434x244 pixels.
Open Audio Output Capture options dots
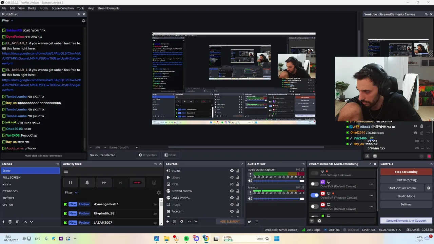click(250, 175)
